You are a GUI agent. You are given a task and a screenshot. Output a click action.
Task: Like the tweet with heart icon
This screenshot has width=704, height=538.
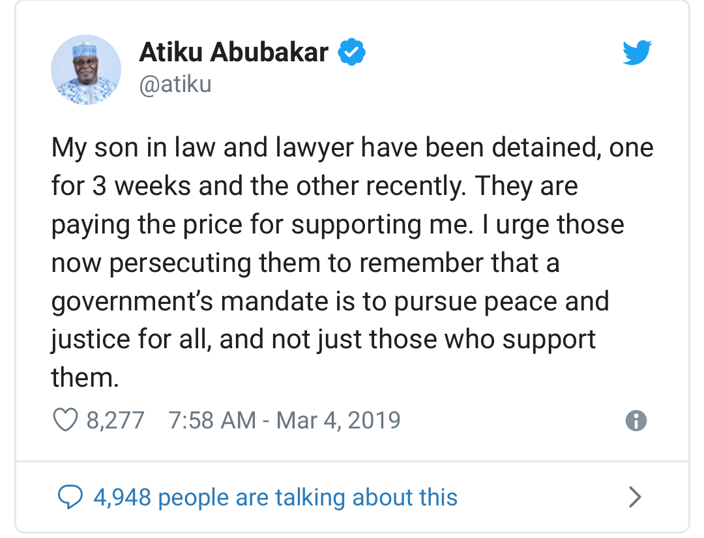pyautogui.click(x=65, y=420)
